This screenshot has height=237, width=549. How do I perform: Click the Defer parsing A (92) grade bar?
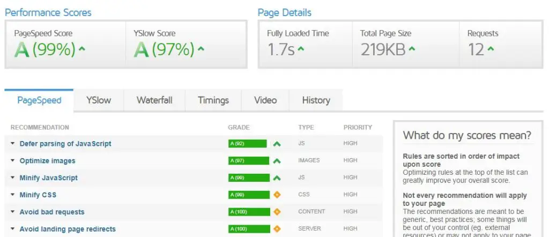(247, 144)
